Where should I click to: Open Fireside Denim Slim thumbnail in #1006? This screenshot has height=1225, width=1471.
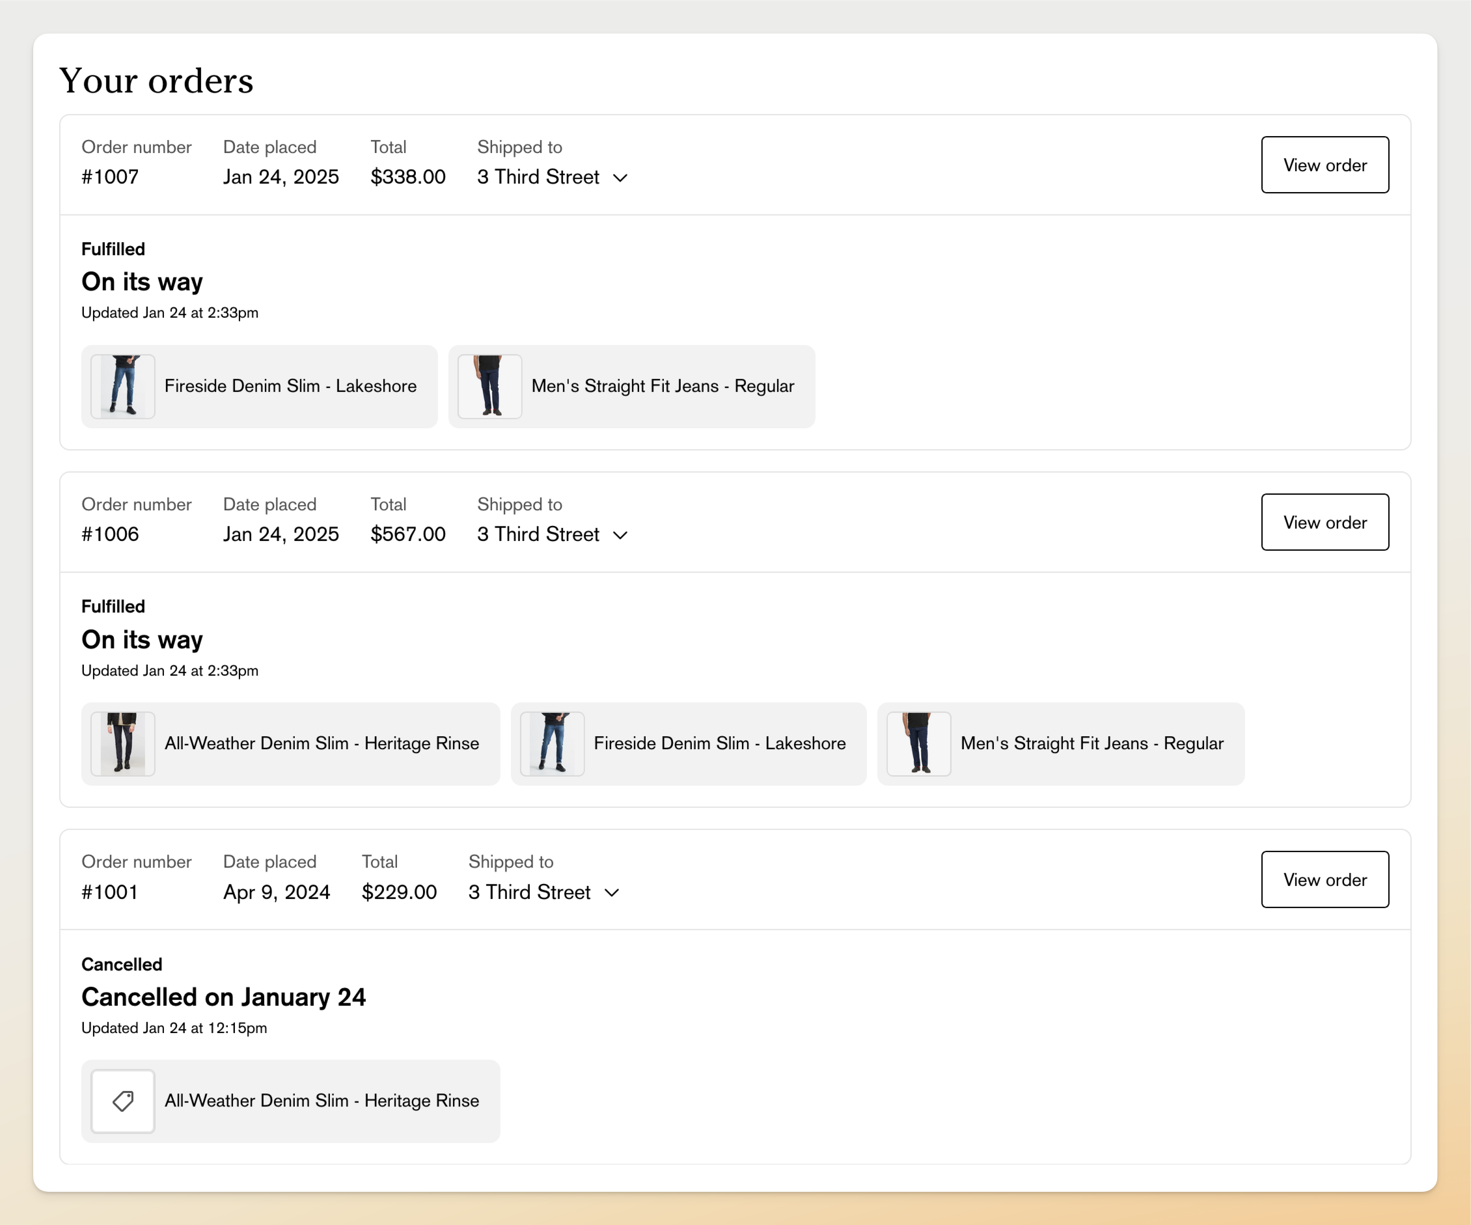pyautogui.click(x=552, y=744)
